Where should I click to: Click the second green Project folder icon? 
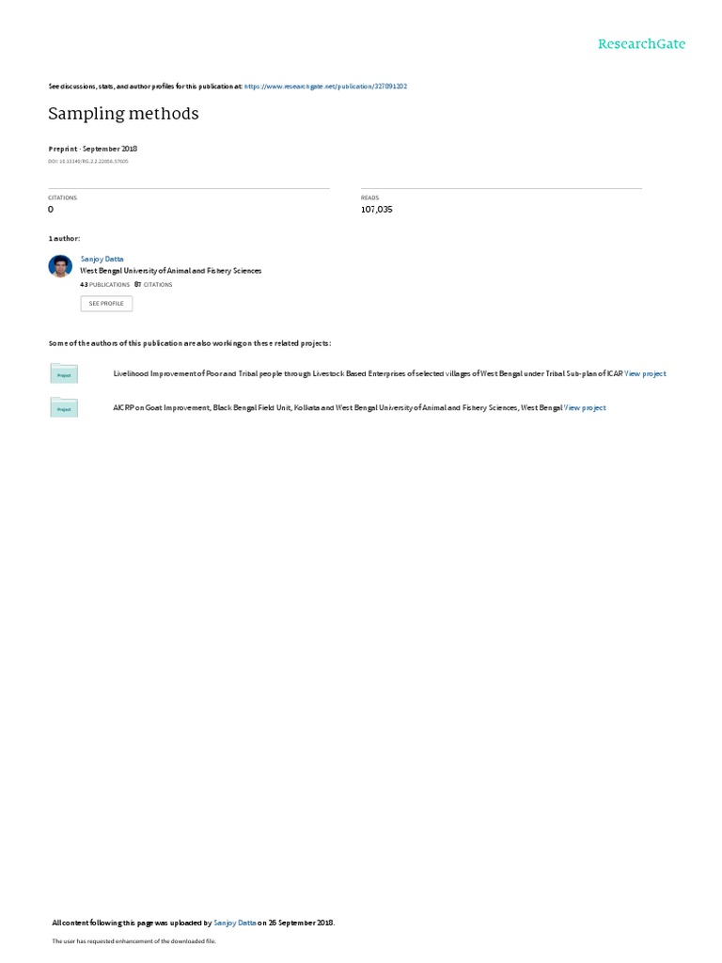[x=64, y=407]
